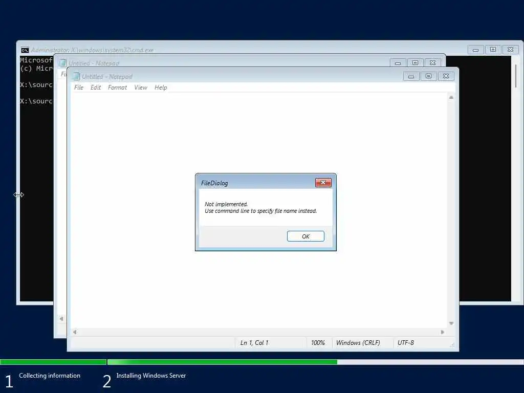This screenshot has height=393, width=524.
Task: Click scroll left arrow in front Notepad
Action: (x=75, y=332)
